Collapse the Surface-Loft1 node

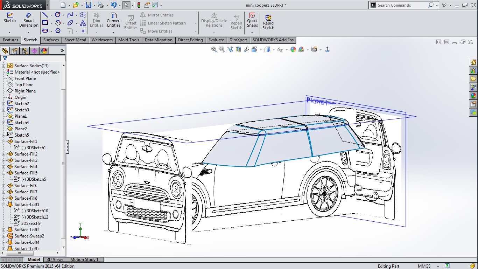[4, 205]
